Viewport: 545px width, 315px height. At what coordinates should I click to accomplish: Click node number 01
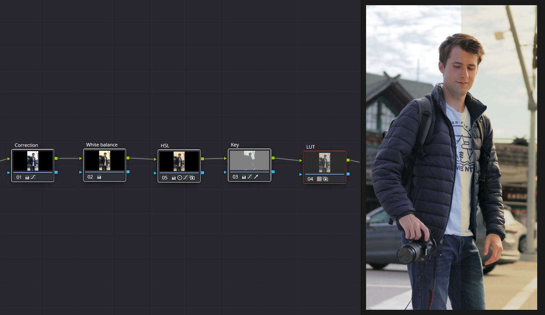[x=19, y=177]
